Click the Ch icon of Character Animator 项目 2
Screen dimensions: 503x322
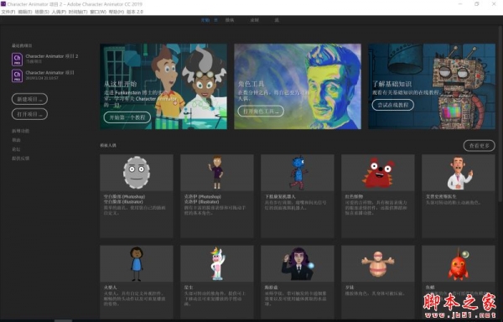(x=18, y=60)
